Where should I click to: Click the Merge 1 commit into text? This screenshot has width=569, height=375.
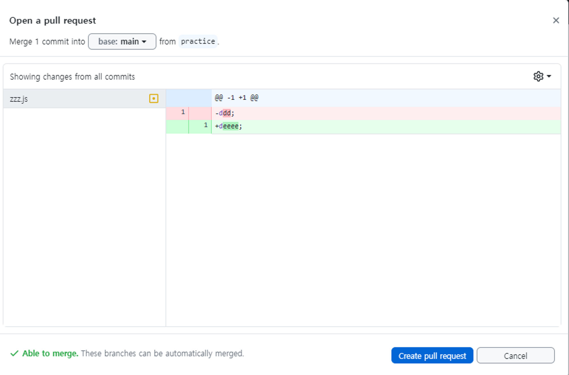[47, 42]
